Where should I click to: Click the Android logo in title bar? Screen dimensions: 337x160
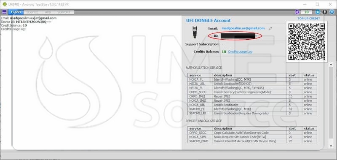5,4
